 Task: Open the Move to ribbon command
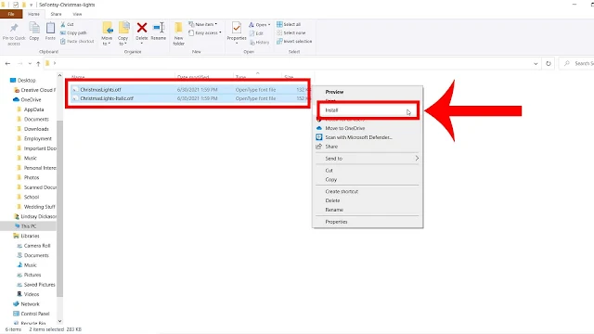click(x=107, y=33)
